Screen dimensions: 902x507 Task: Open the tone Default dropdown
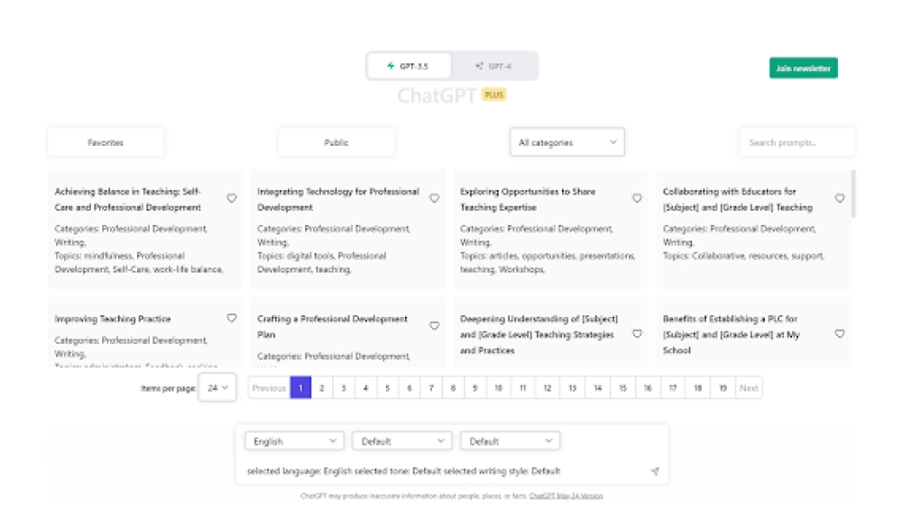coord(402,441)
